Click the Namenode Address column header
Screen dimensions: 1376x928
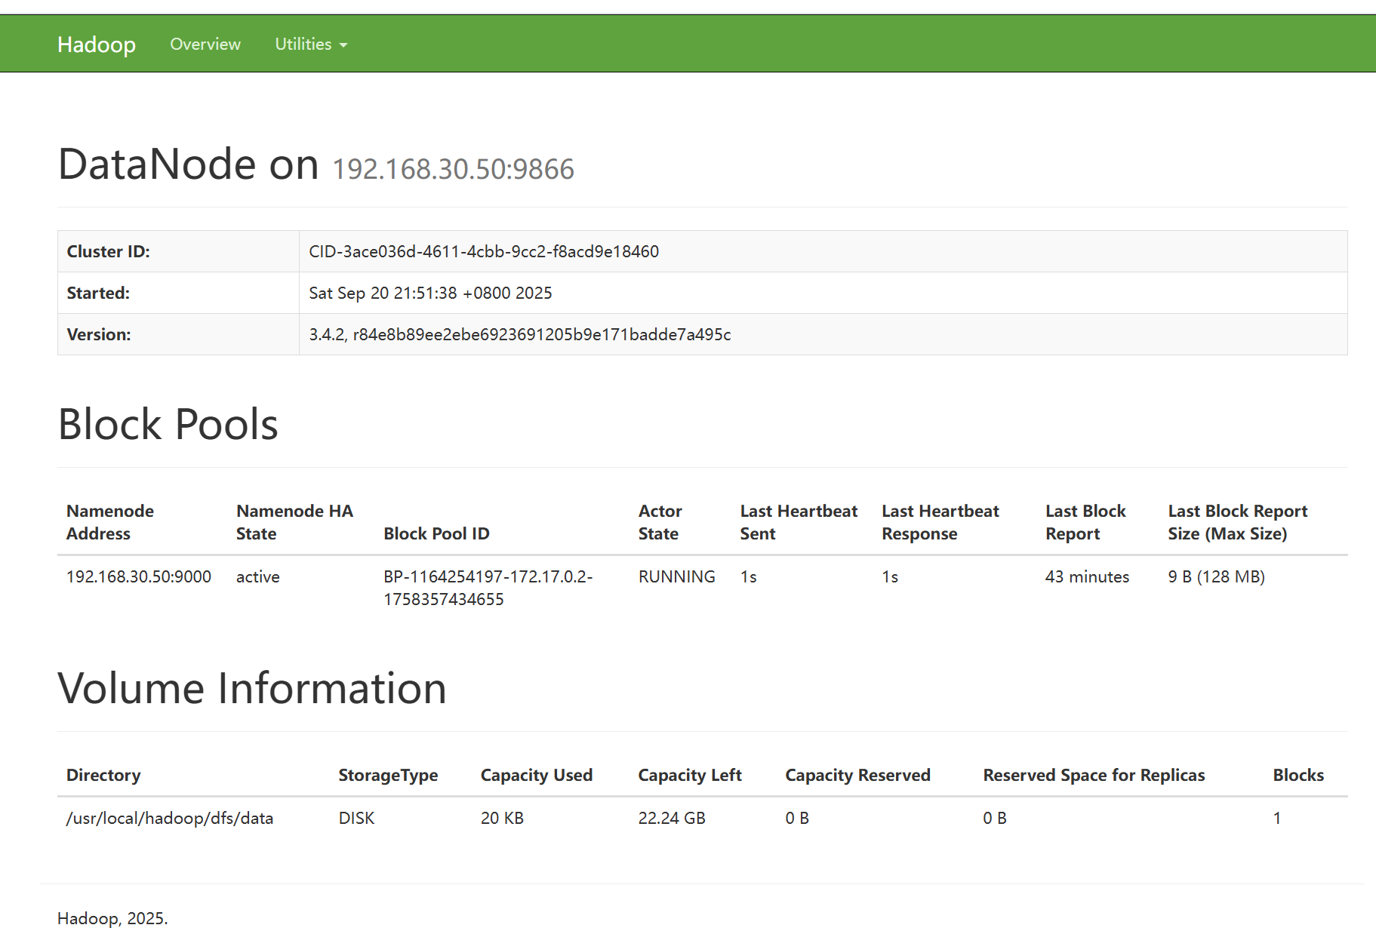point(109,522)
